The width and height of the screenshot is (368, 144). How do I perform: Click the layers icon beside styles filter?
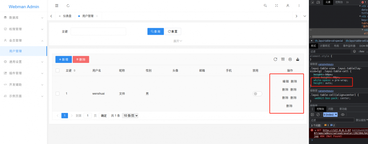[354, 51]
